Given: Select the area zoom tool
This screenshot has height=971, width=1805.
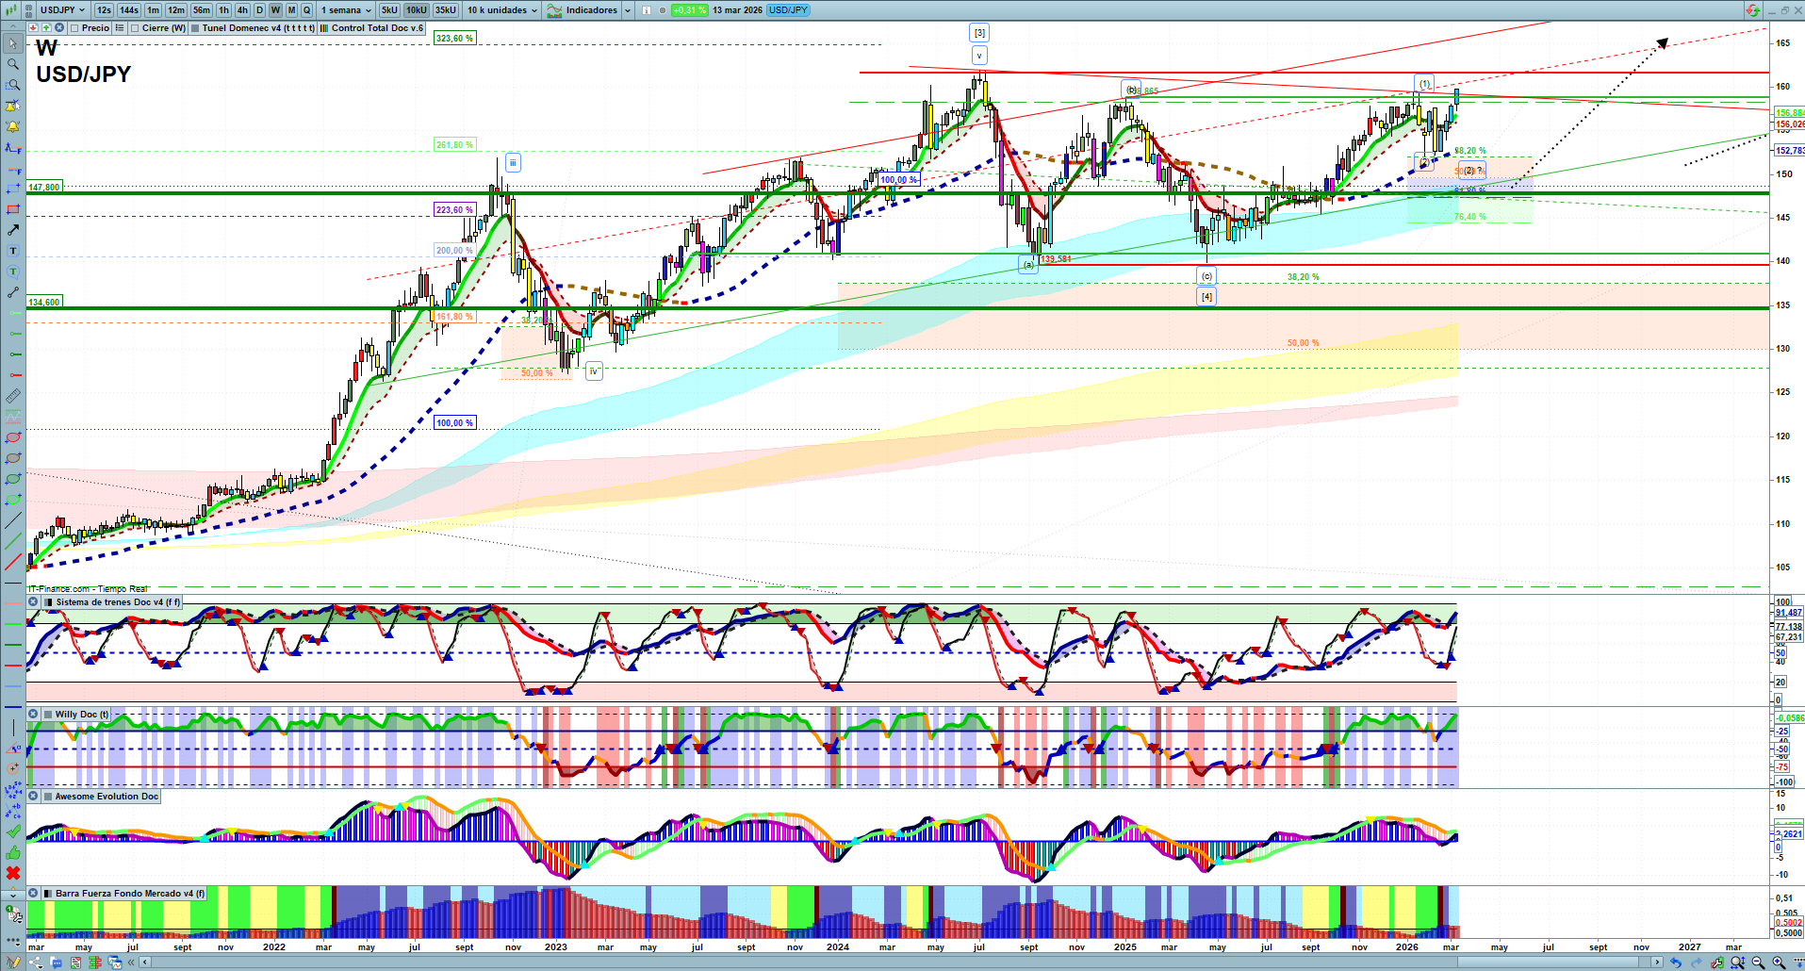Looking at the screenshot, I should pyautogui.click(x=13, y=85).
